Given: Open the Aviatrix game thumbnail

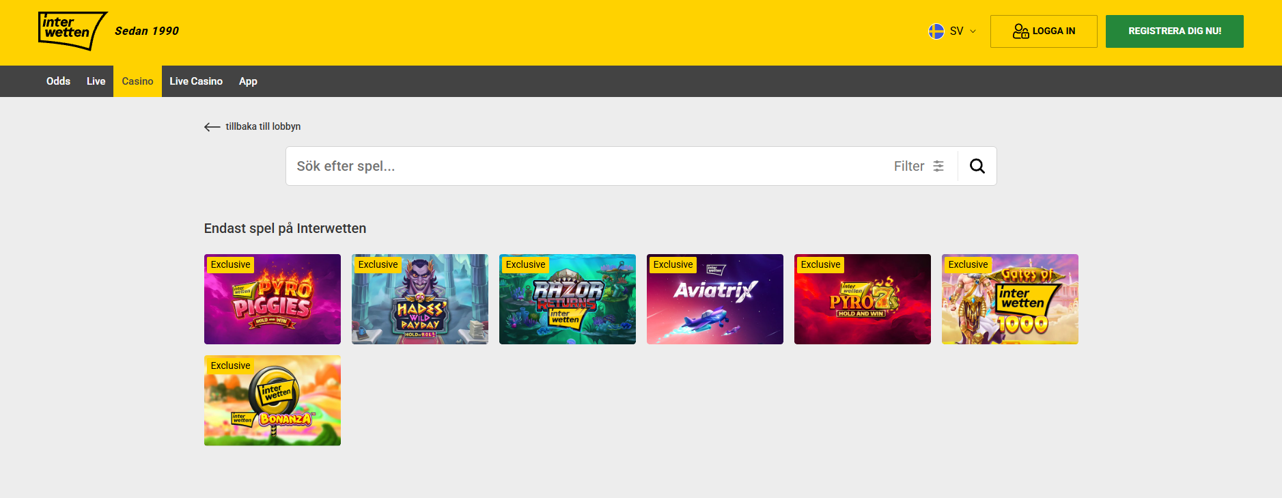Looking at the screenshot, I should (715, 299).
